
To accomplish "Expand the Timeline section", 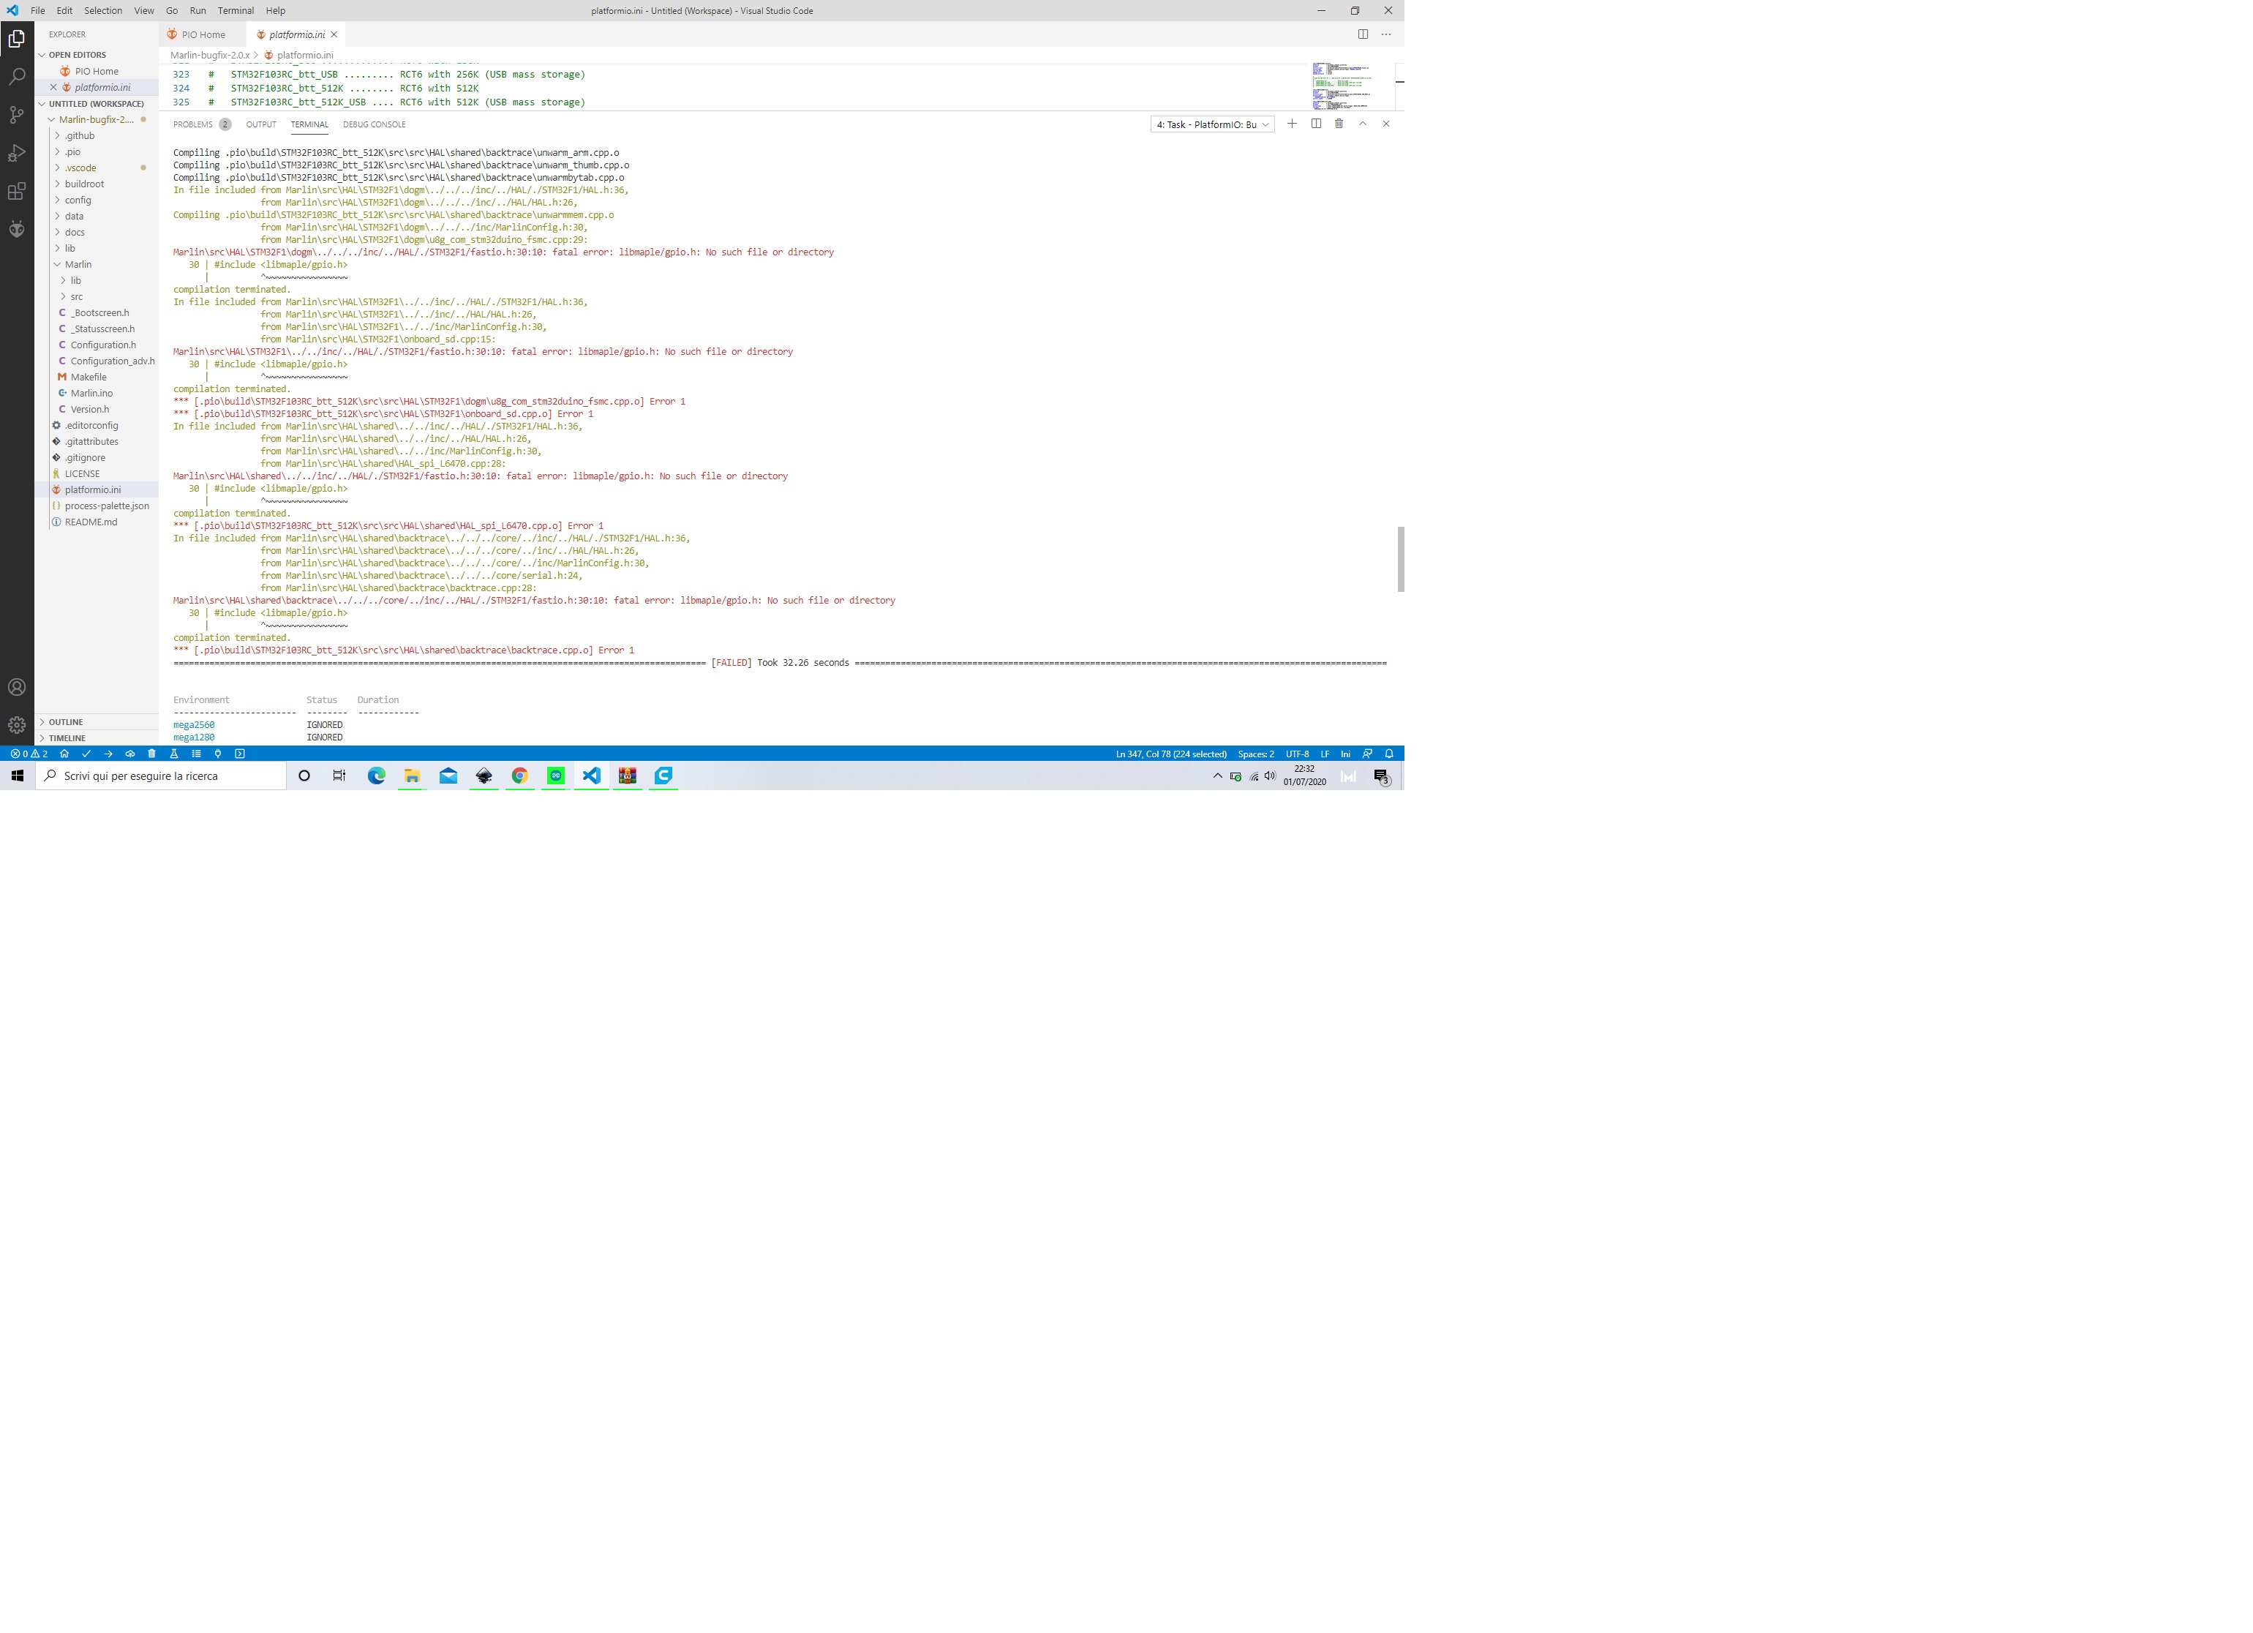I will [x=97, y=739].
